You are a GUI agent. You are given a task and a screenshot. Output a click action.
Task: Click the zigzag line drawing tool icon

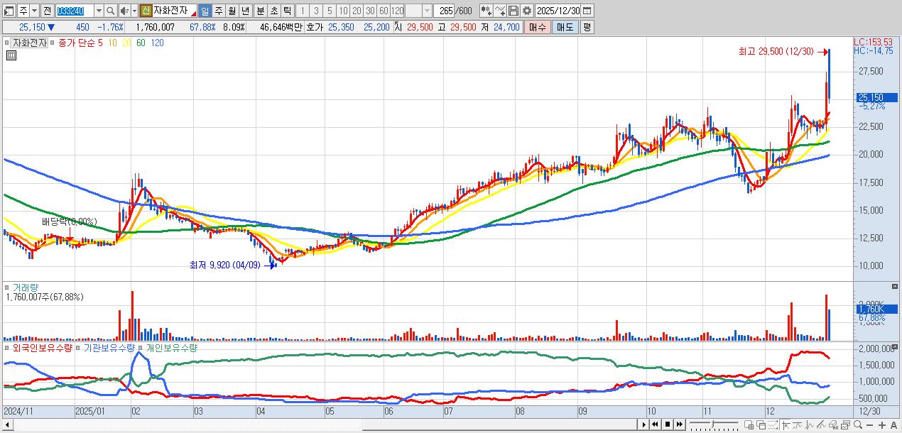pos(810,424)
